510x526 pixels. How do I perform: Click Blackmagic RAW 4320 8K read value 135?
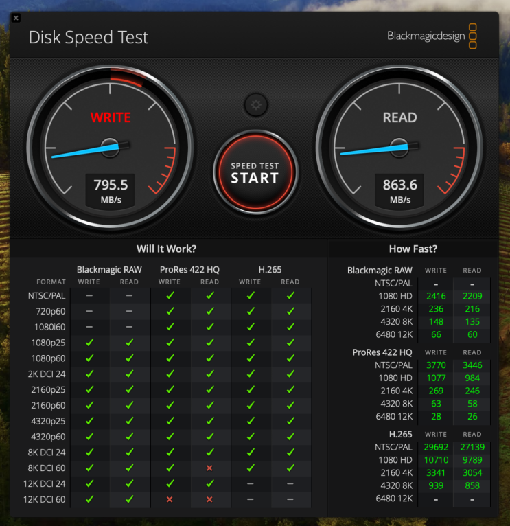coord(472,321)
